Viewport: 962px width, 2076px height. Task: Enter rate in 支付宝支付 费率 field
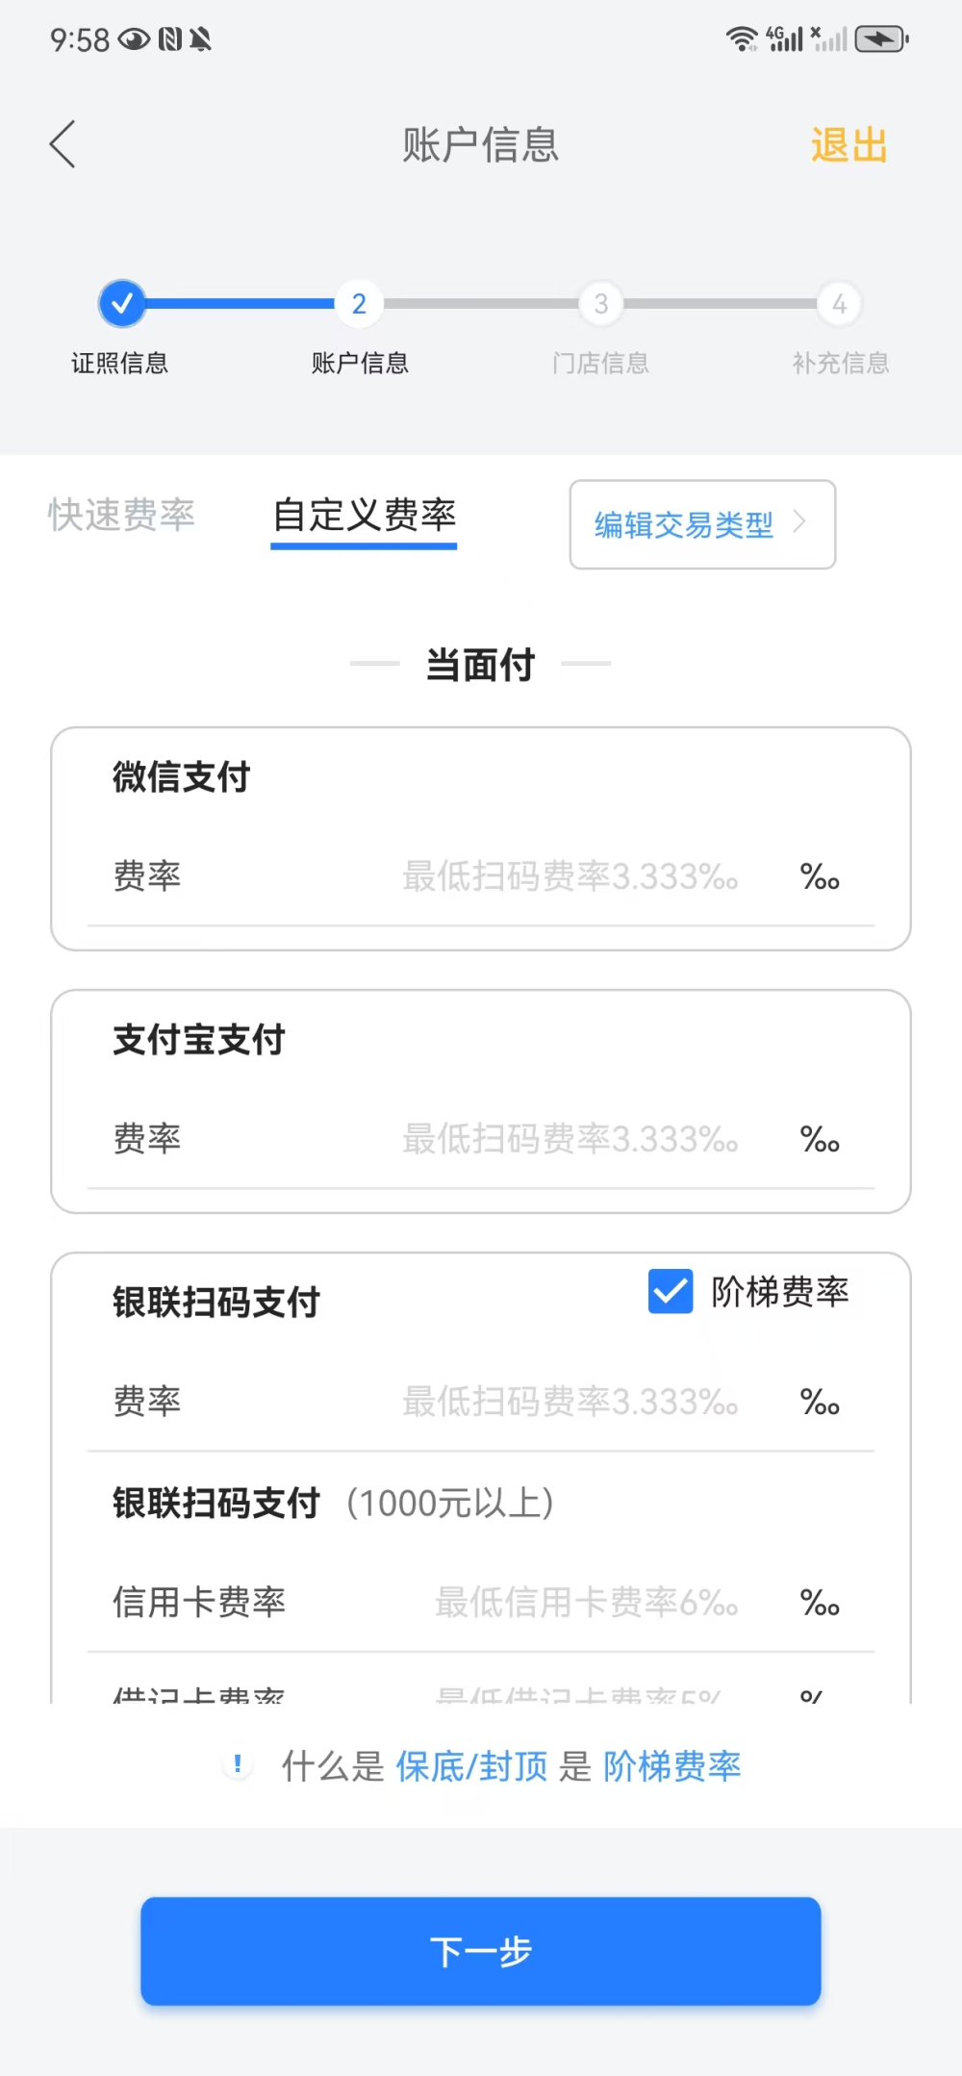coord(570,1139)
